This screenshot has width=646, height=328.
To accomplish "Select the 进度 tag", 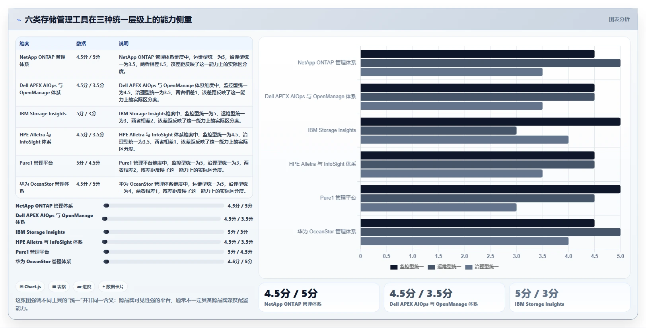I will pos(84,287).
